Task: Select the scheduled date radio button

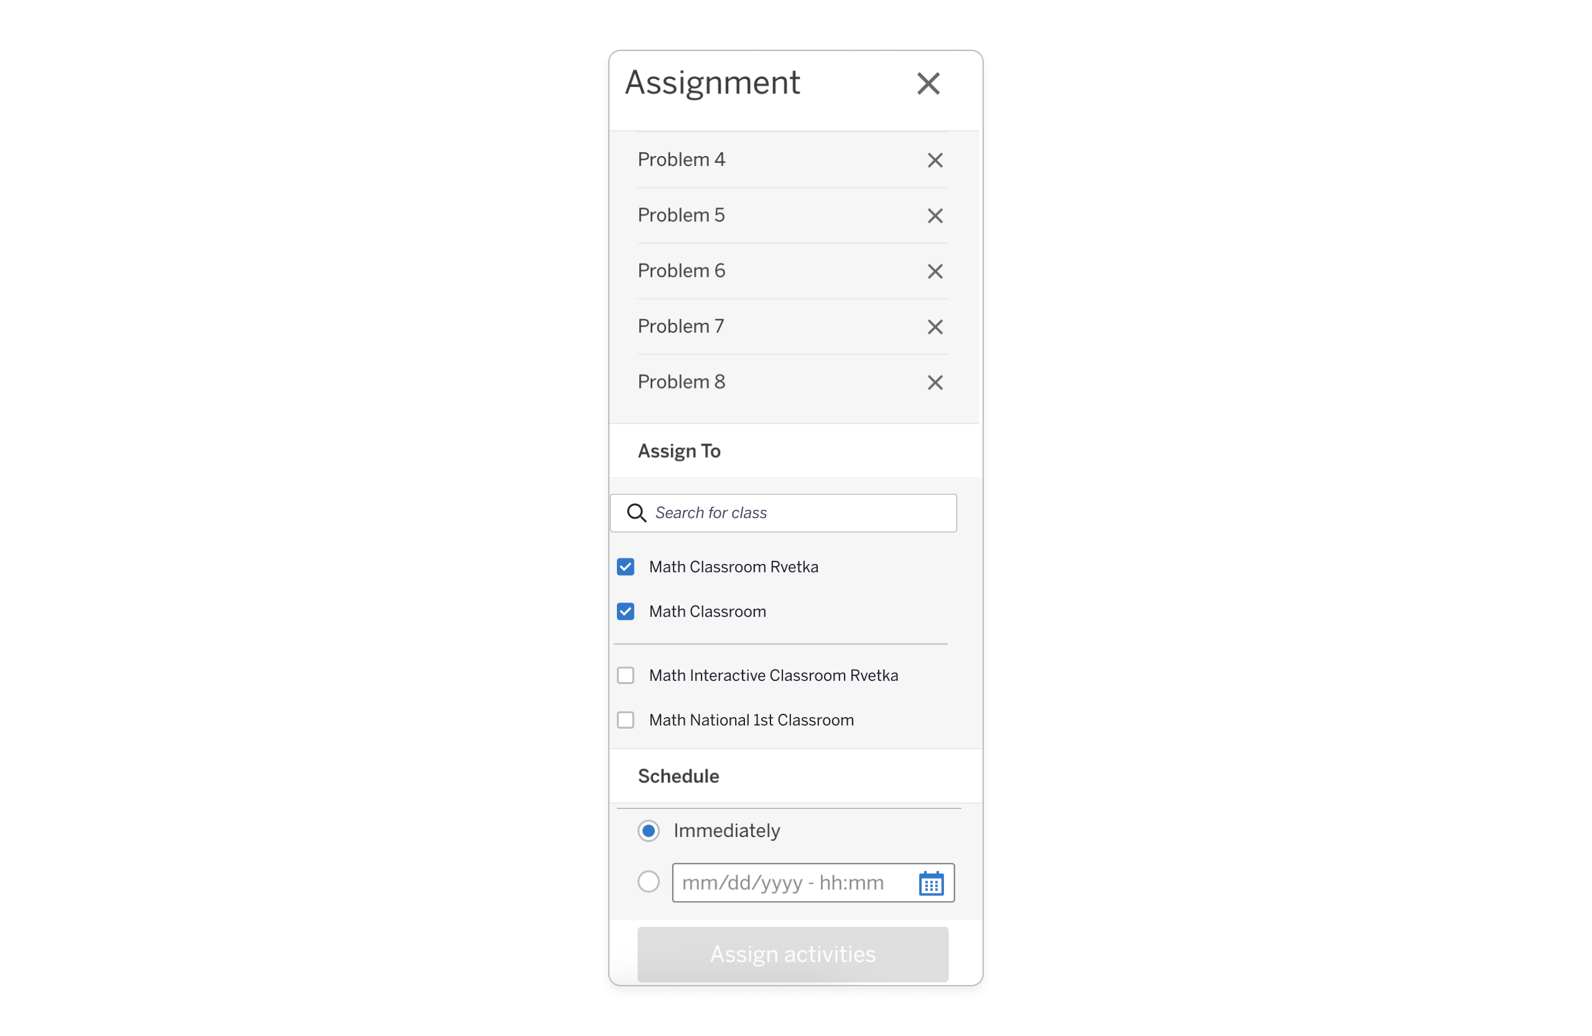Action: click(x=648, y=882)
